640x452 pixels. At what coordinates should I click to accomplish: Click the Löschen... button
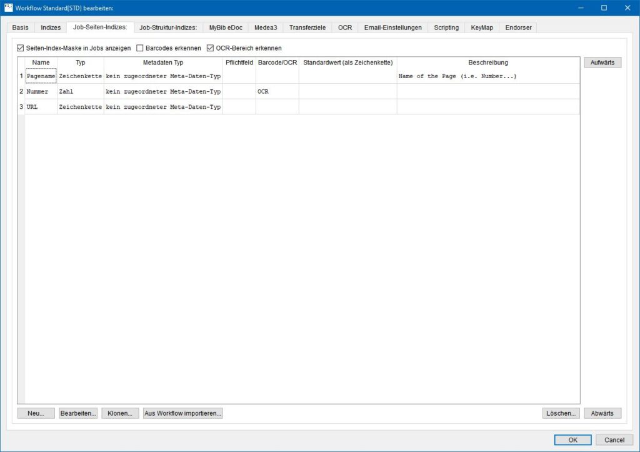[561, 413]
